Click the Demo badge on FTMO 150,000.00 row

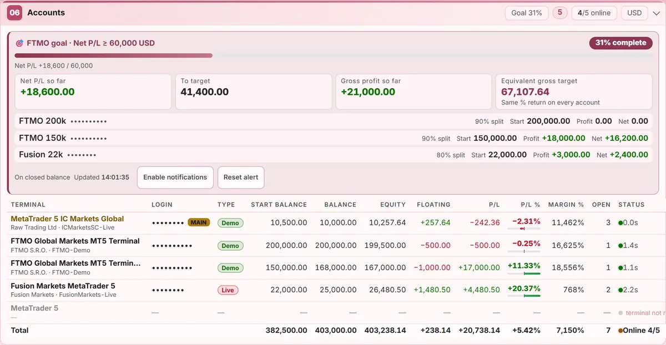pos(230,267)
